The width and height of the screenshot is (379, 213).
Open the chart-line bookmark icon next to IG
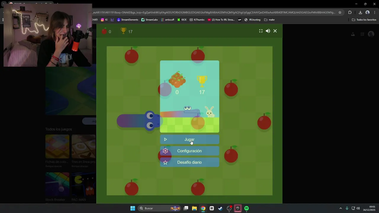(113, 20)
